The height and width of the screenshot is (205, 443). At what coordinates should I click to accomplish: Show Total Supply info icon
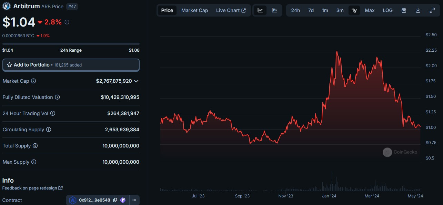click(35, 146)
